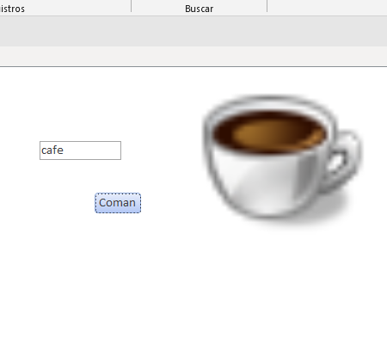Image resolution: width=387 pixels, height=344 pixels.
Task: Click the separator left of Buscar group
Action: (132, 6)
